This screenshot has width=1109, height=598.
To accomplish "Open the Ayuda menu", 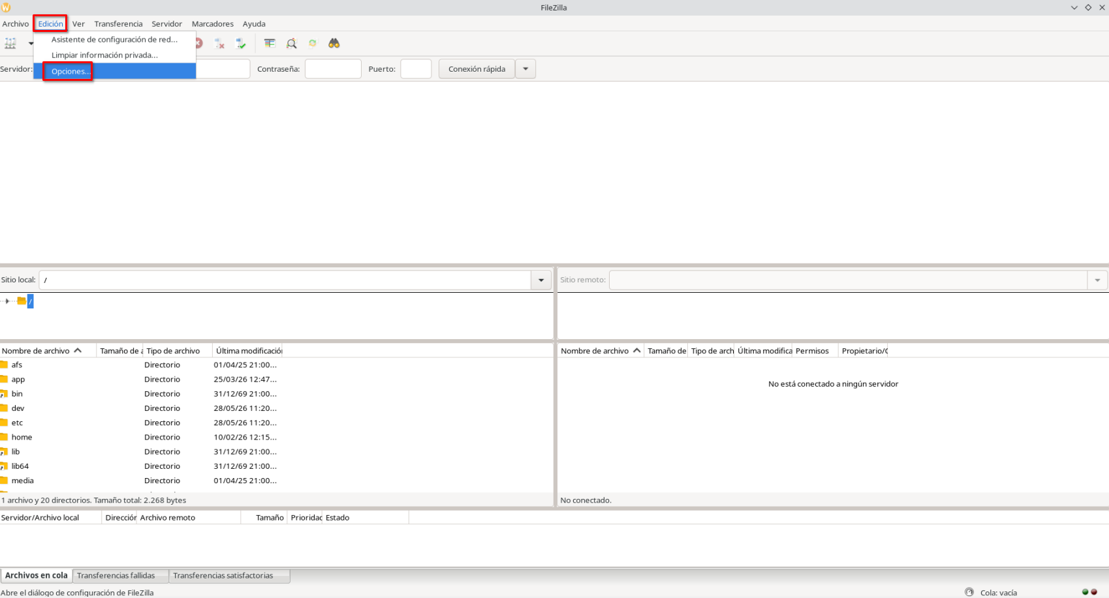I will [x=254, y=23].
